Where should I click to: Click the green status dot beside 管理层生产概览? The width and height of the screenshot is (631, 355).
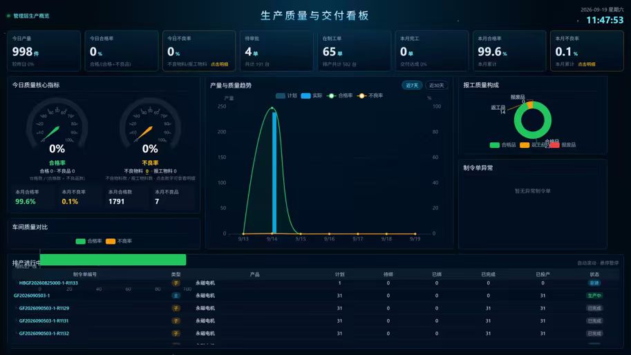tap(8, 16)
